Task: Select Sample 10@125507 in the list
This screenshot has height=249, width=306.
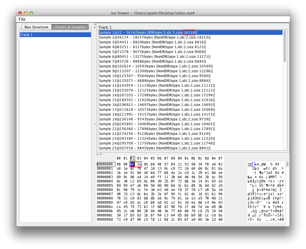Action: pos(141,76)
